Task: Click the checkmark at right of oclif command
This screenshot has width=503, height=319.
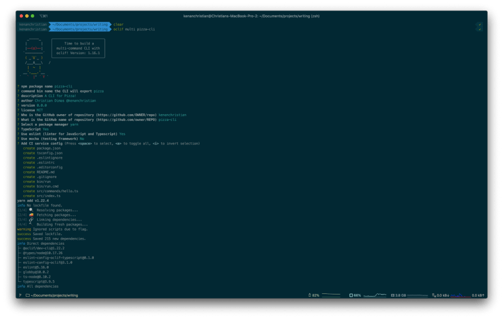Action: [480, 29]
